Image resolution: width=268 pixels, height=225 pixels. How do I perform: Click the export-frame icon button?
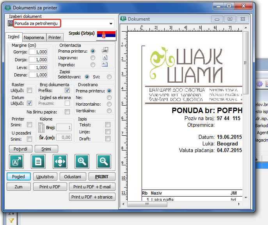(17, 161)
